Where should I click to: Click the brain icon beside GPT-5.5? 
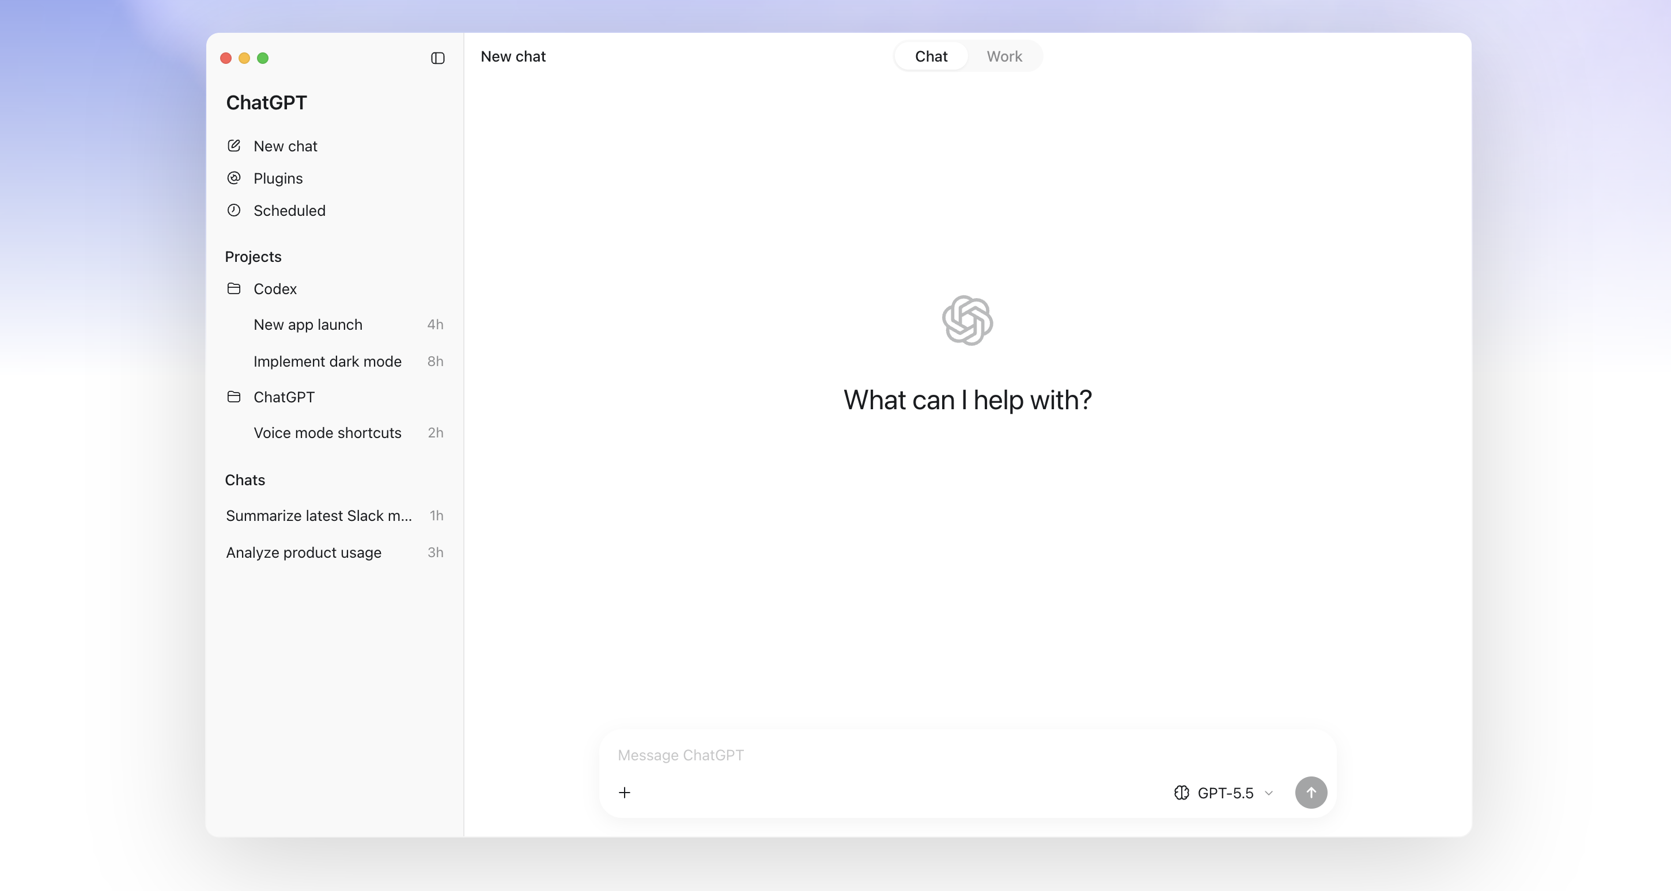click(1181, 793)
